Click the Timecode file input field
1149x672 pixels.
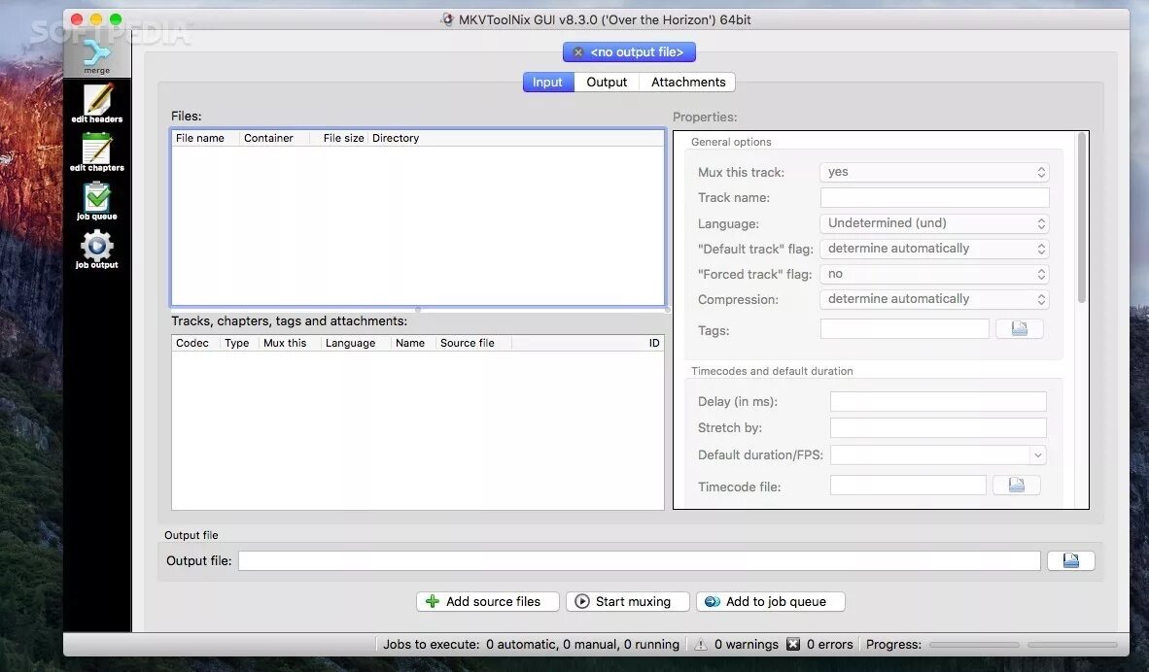908,486
